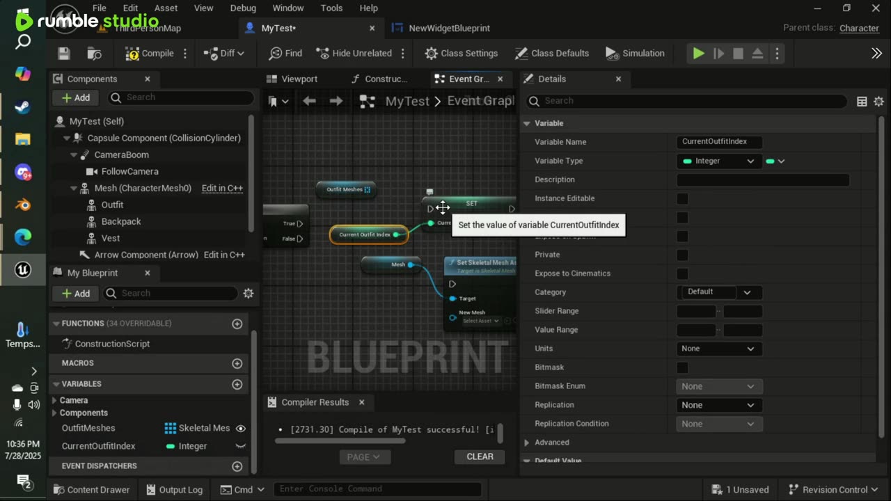The width and height of the screenshot is (891, 501).
Task: Open the Variable Type Integer dropdown
Action: click(718, 161)
